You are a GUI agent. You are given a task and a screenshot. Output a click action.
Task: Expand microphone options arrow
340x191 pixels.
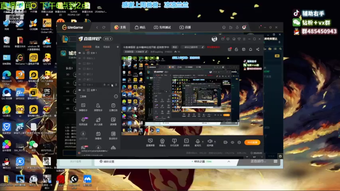[x=203, y=142]
